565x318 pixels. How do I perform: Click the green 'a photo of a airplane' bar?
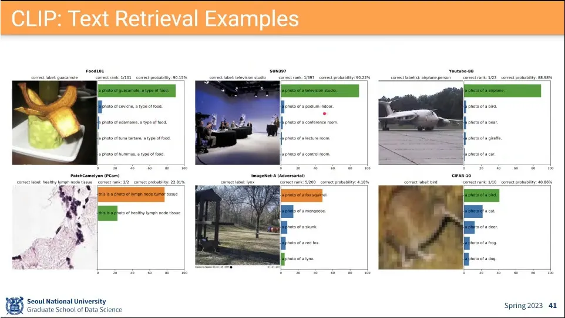(502, 91)
